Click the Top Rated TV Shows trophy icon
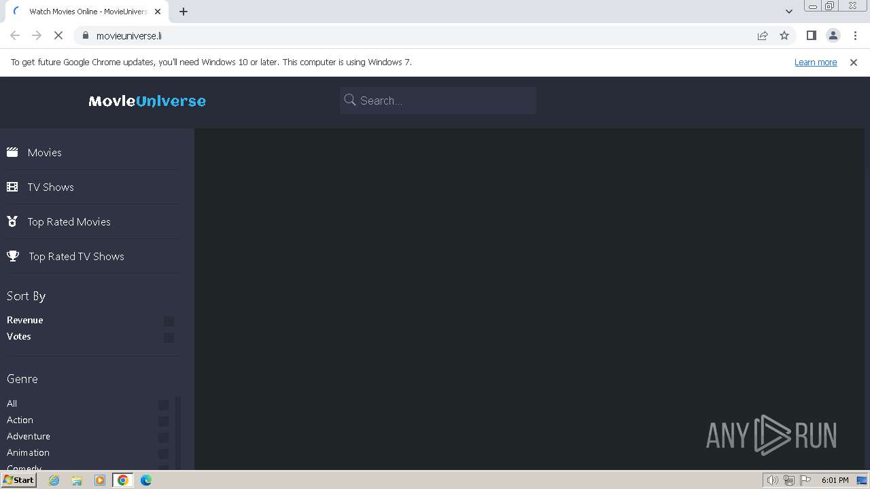Screen dimensions: 870x489 click(13, 256)
